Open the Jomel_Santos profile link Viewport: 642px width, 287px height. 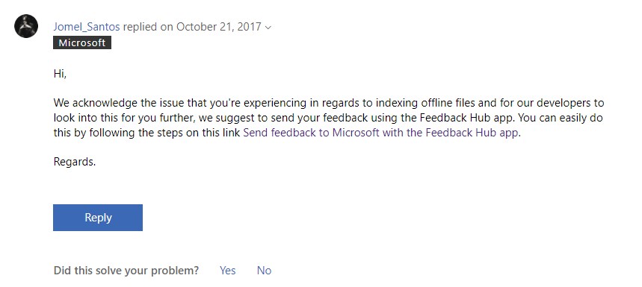[x=87, y=27]
